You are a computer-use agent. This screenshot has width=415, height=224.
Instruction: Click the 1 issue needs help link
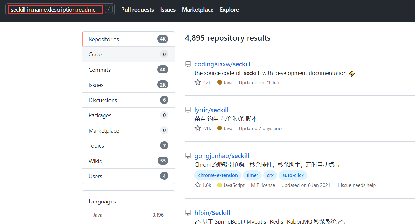point(356,185)
